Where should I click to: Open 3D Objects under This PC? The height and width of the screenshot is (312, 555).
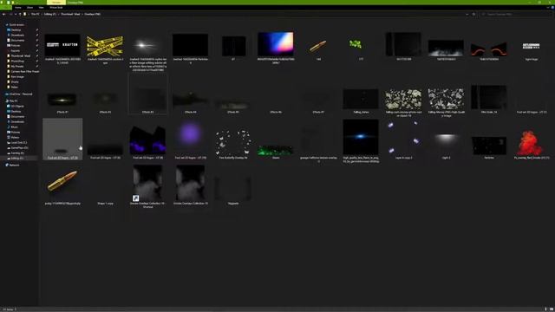(x=17, y=106)
